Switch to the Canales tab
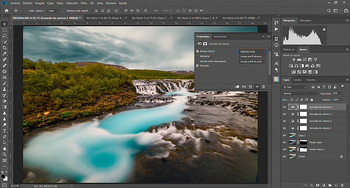 298,80
